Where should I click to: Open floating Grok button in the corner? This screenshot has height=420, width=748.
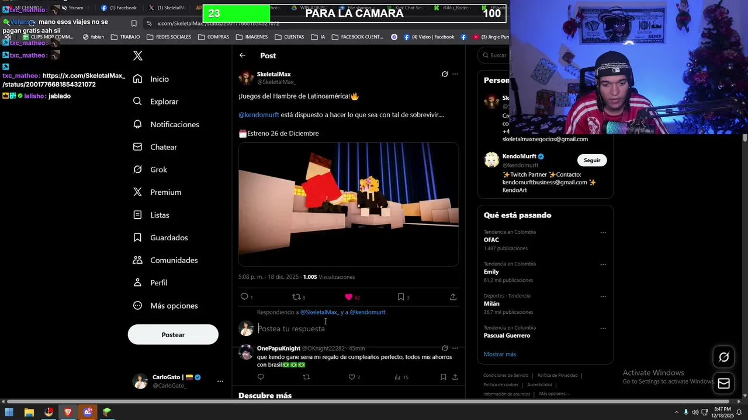click(x=724, y=357)
